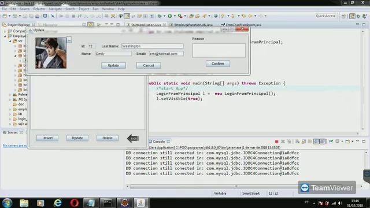This screenshot has width=370, height=208.
Task: Open the Run configurations dropdown arrow
Action: tap(175, 16)
